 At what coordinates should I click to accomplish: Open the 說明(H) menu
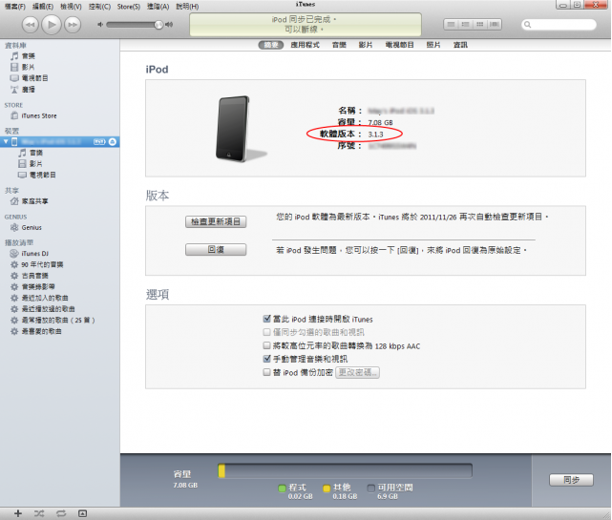point(187,7)
